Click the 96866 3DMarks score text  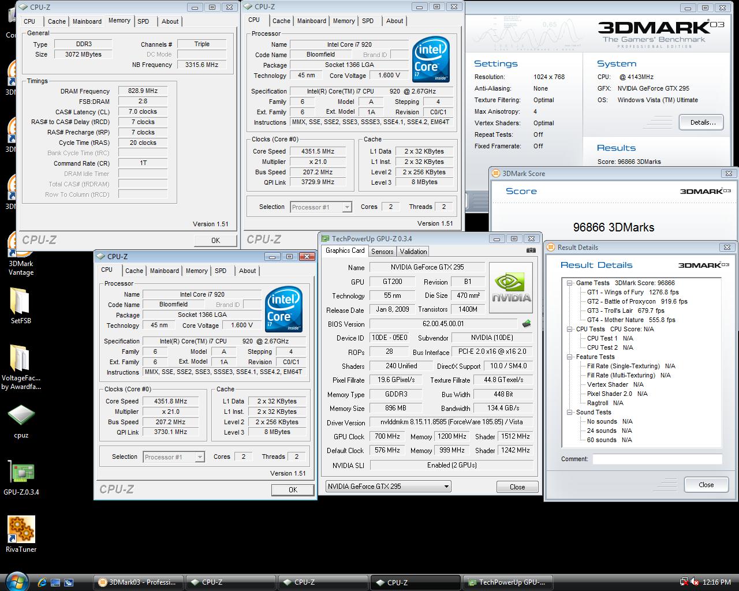(614, 227)
